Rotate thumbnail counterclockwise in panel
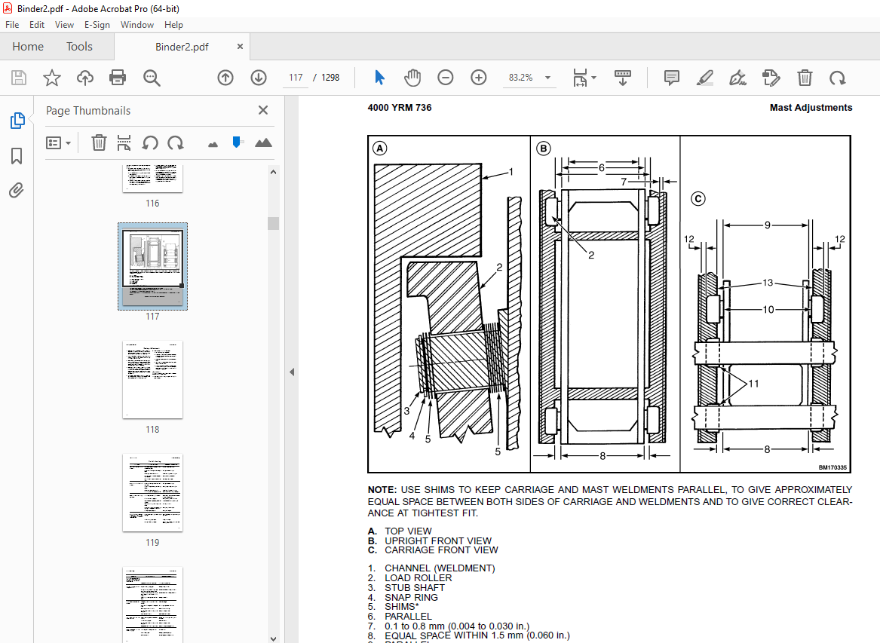The width and height of the screenshot is (880, 643). tap(150, 143)
